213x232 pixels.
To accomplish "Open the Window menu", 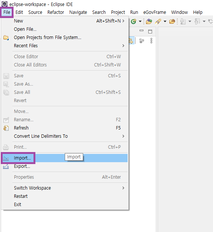I will pos(180,12).
